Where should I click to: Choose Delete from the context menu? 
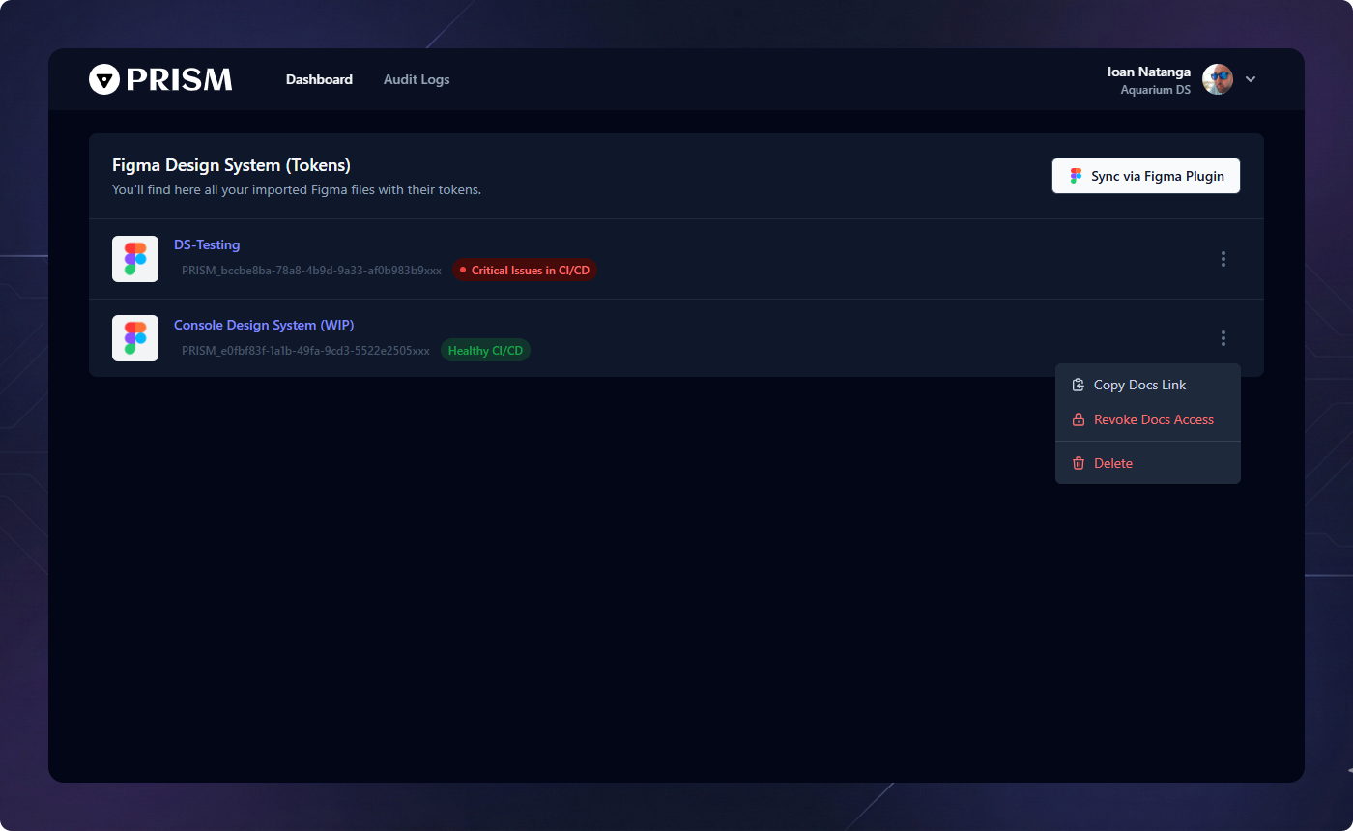(x=1112, y=462)
